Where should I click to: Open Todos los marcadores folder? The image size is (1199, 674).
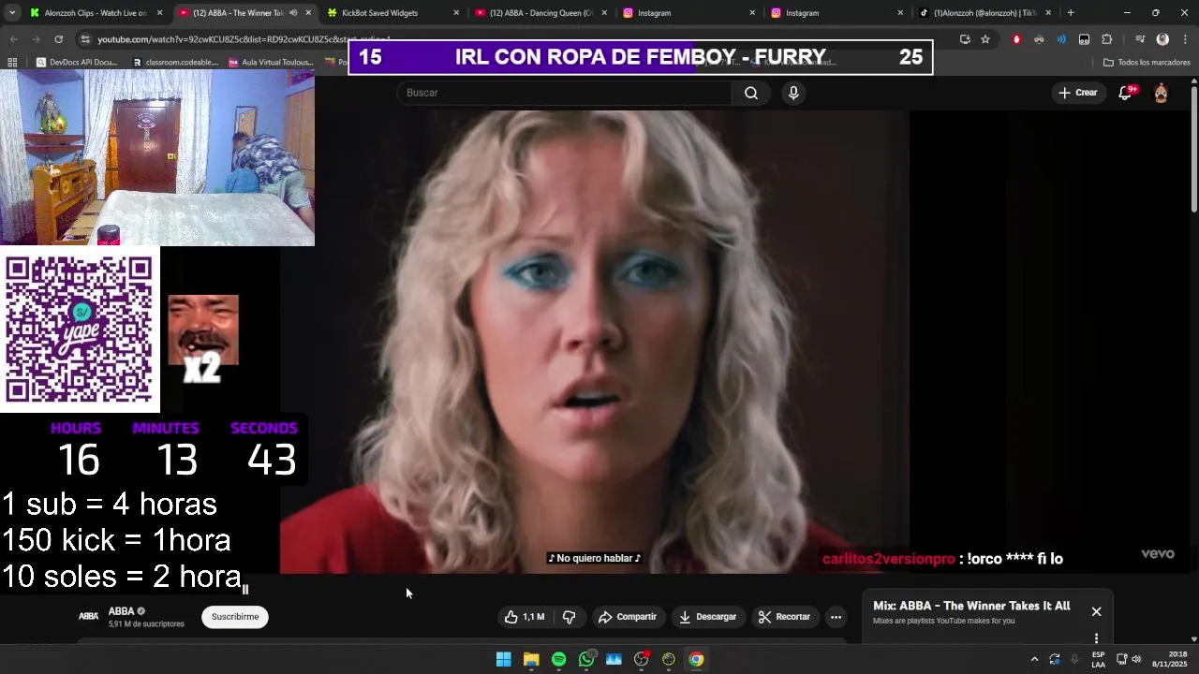click(1147, 63)
